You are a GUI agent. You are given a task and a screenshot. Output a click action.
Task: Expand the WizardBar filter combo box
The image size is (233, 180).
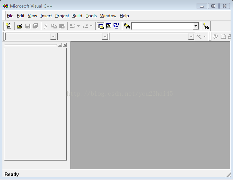pyautogui.click(x=105, y=36)
